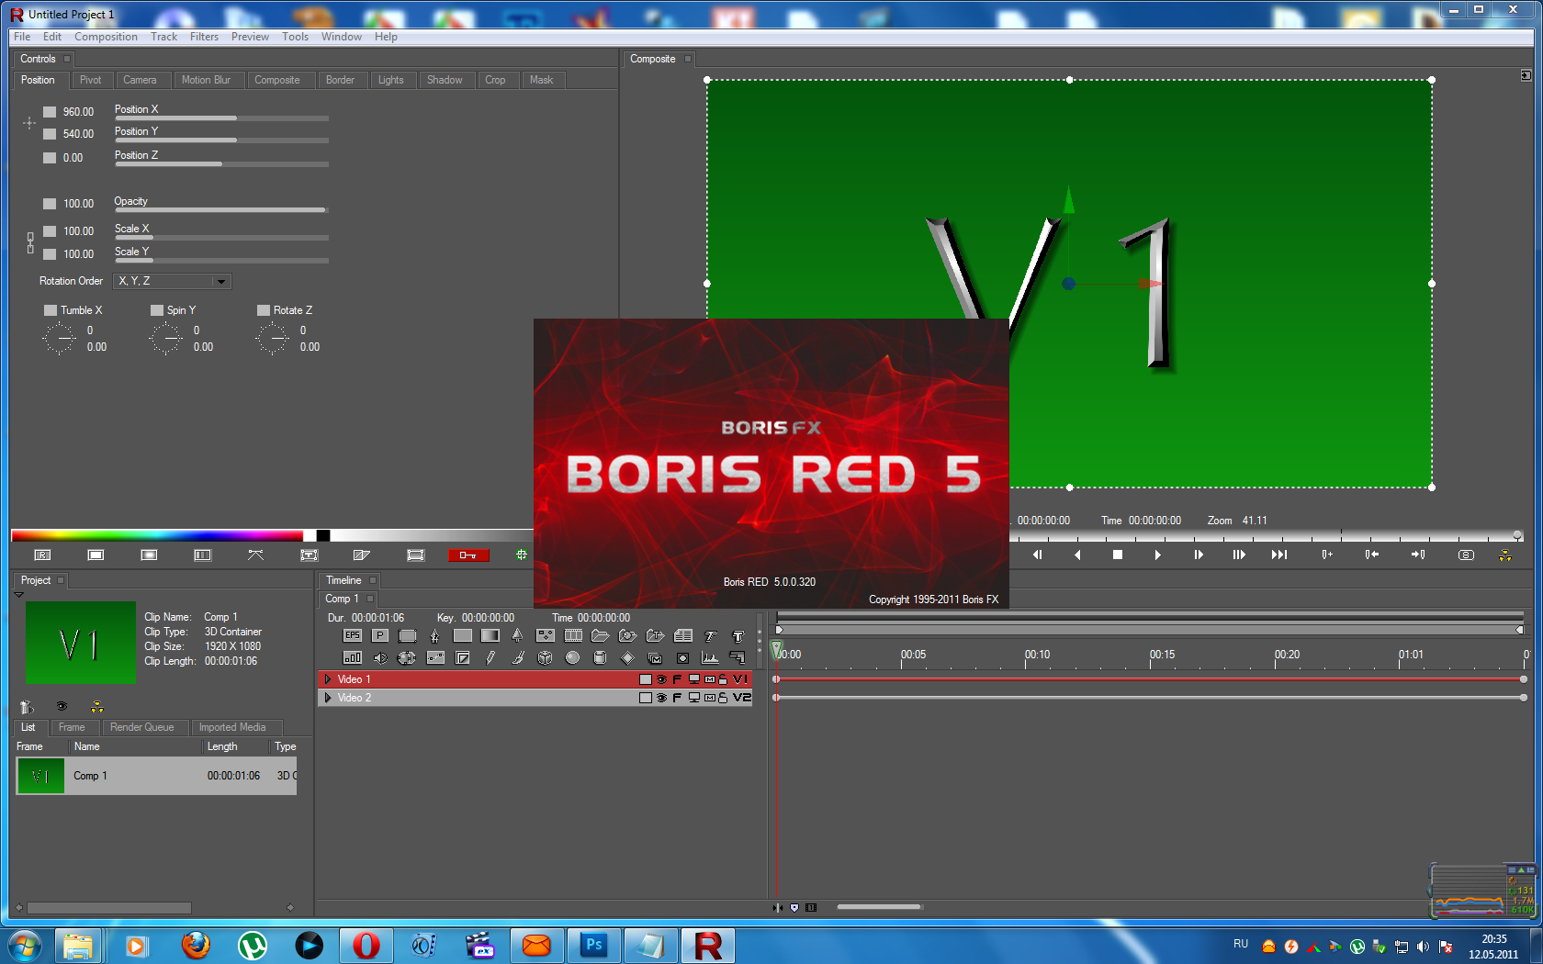This screenshot has width=1543, height=964.
Task: Click the R icon below color bar
Action: point(42,555)
